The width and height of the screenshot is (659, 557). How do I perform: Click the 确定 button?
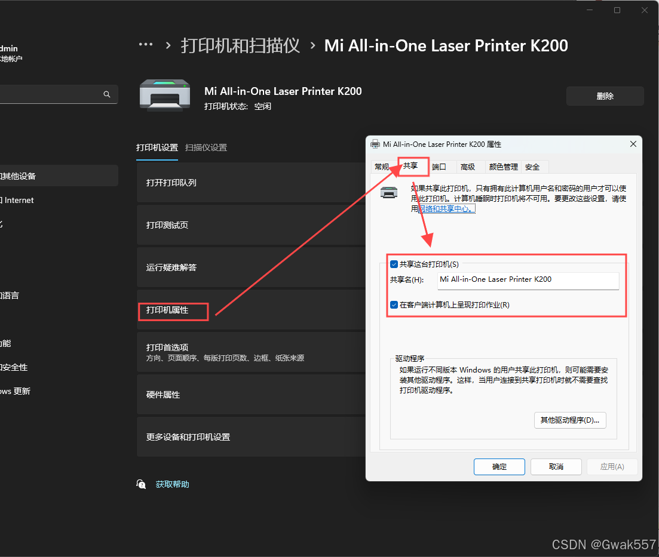pos(499,467)
